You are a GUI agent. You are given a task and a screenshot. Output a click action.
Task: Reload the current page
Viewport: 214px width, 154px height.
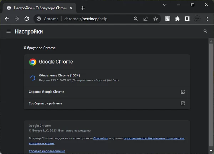click(x=26, y=19)
